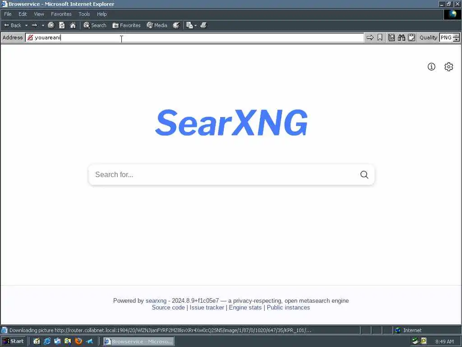Click the blue bird quick launch icon
The image size is (462, 347).
(x=89, y=342)
